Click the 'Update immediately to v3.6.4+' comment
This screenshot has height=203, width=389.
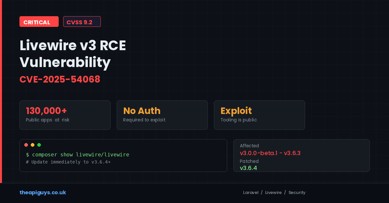(x=68, y=162)
